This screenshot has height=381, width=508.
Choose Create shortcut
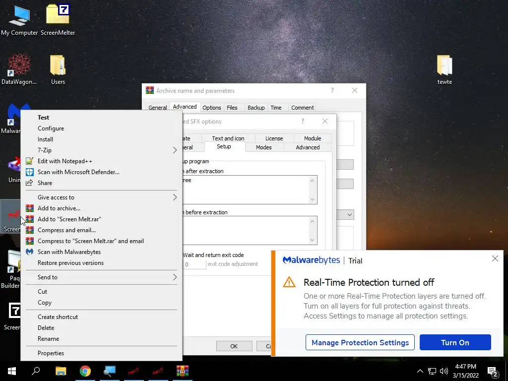[102, 317]
